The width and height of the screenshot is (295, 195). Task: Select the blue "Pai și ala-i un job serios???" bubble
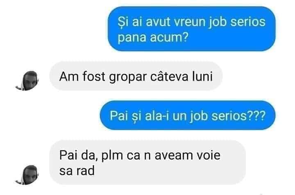(188, 115)
